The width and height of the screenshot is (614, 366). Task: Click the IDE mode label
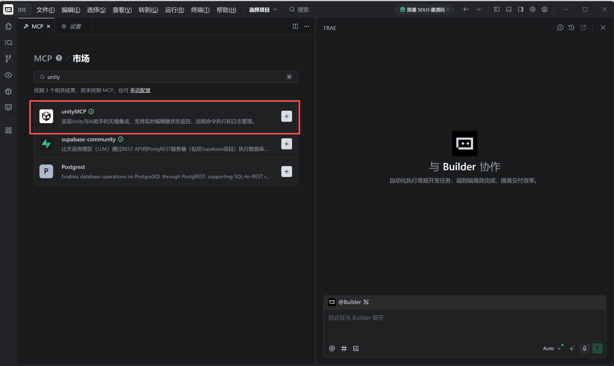(22, 10)
